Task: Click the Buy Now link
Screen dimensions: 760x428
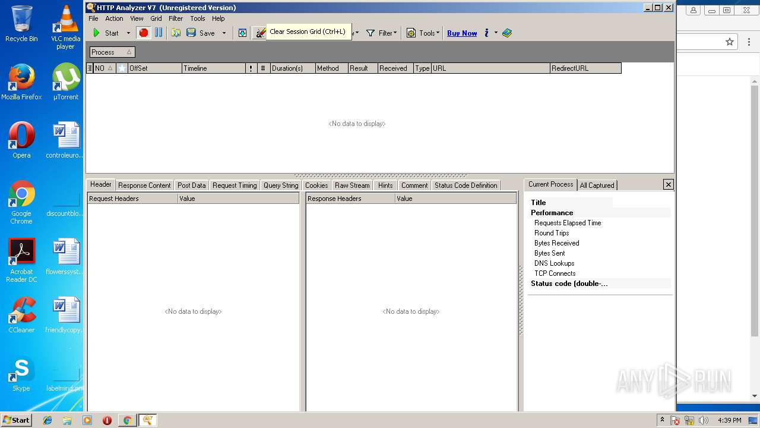Action: point(462,33)
